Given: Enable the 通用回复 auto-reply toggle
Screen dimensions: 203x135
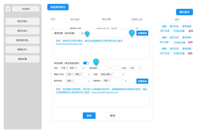Looking at the screenshot, I should (81, 33).
